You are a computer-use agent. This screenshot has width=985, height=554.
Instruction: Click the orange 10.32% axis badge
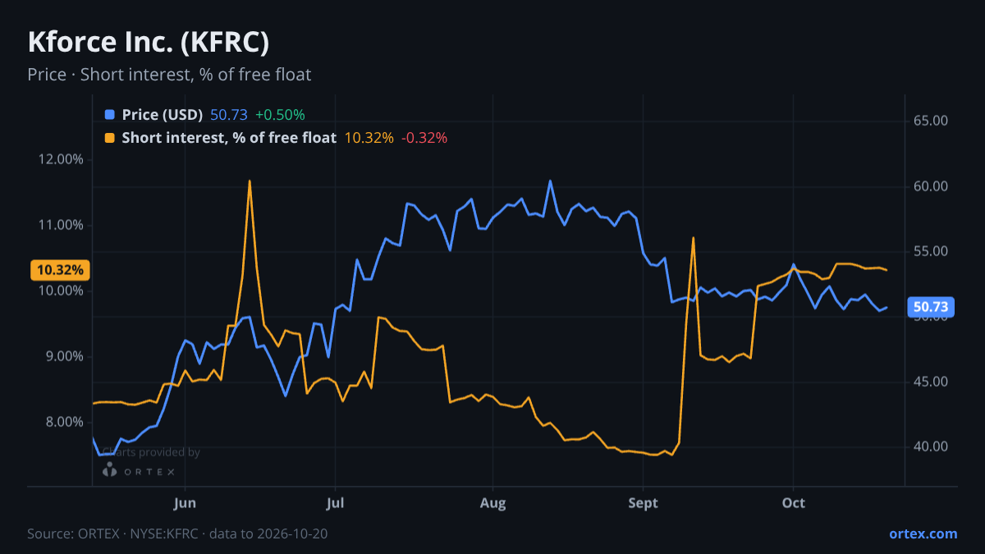(61, 269)
